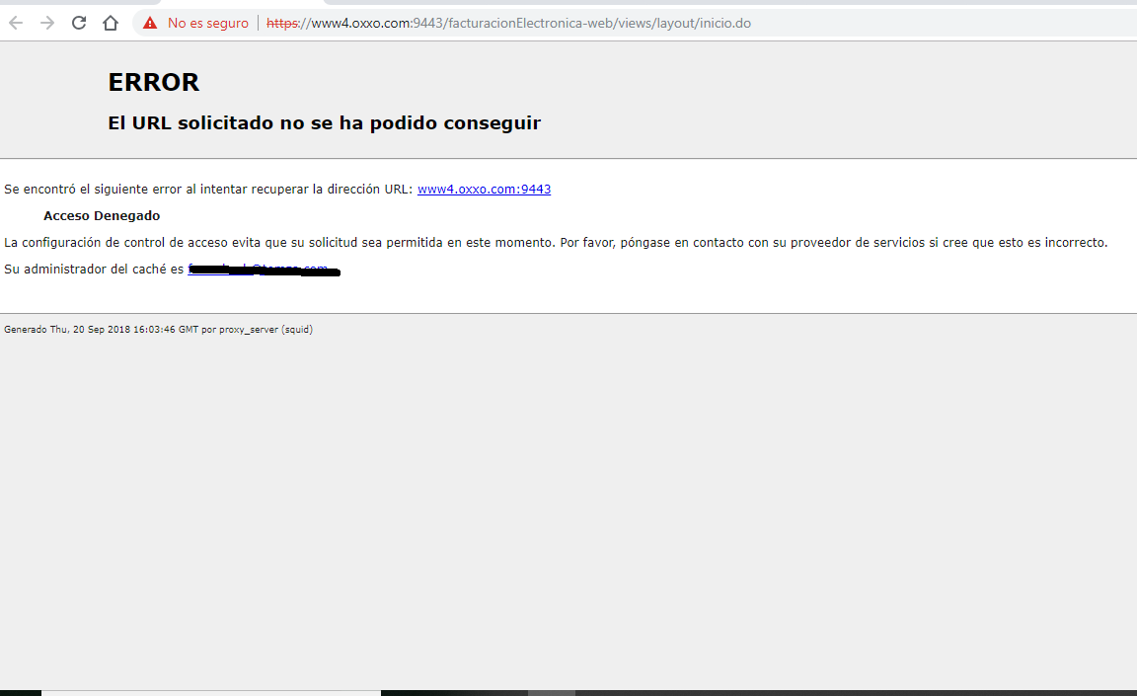Viewport: 1137px width, 696px height.
Task: Click the "Su administrador del caché es" text
Action: coord(94,270)
